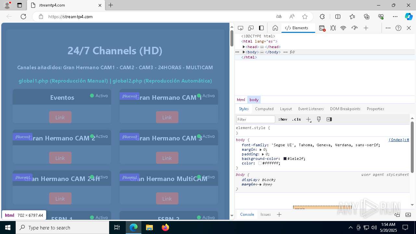Expand the head element node
The width and height of the screenshot is (416, 234).
coord(244,47)
